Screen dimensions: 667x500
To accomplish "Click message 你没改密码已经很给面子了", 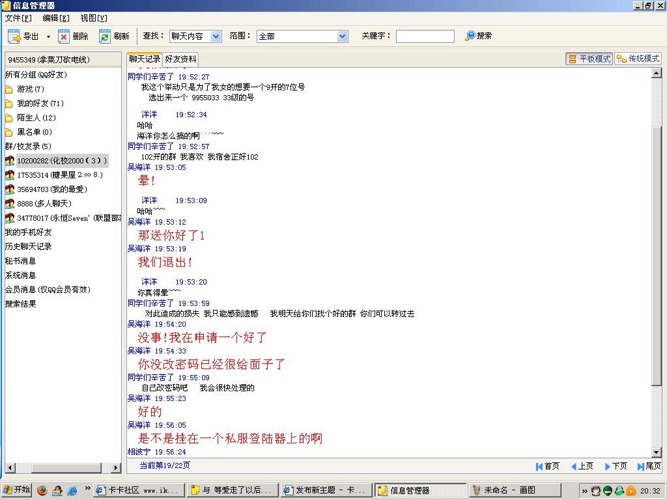I will [x=211, y=365].
